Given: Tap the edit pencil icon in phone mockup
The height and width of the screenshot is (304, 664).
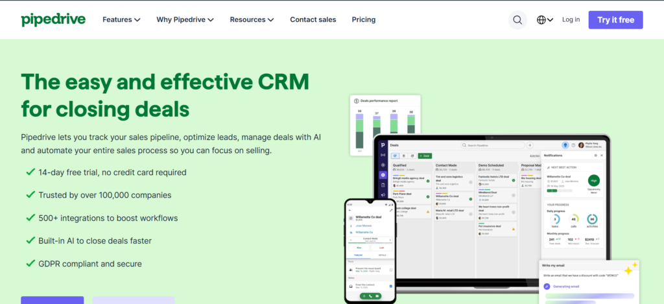Looking at the screenshot, I should (391, 211).
